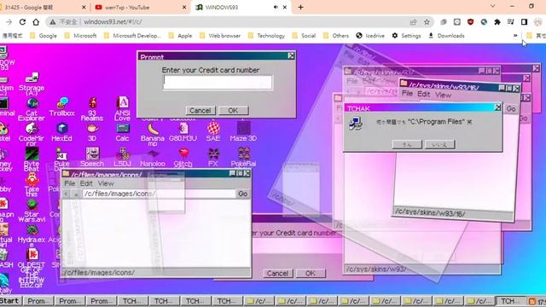Launch Cat Explorer from the desktop
Viewport: 546px width, 307px height.
32,109
